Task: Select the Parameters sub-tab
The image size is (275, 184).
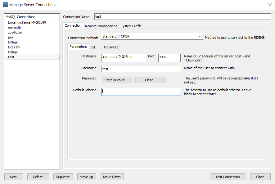Action: tap(78, 47)
